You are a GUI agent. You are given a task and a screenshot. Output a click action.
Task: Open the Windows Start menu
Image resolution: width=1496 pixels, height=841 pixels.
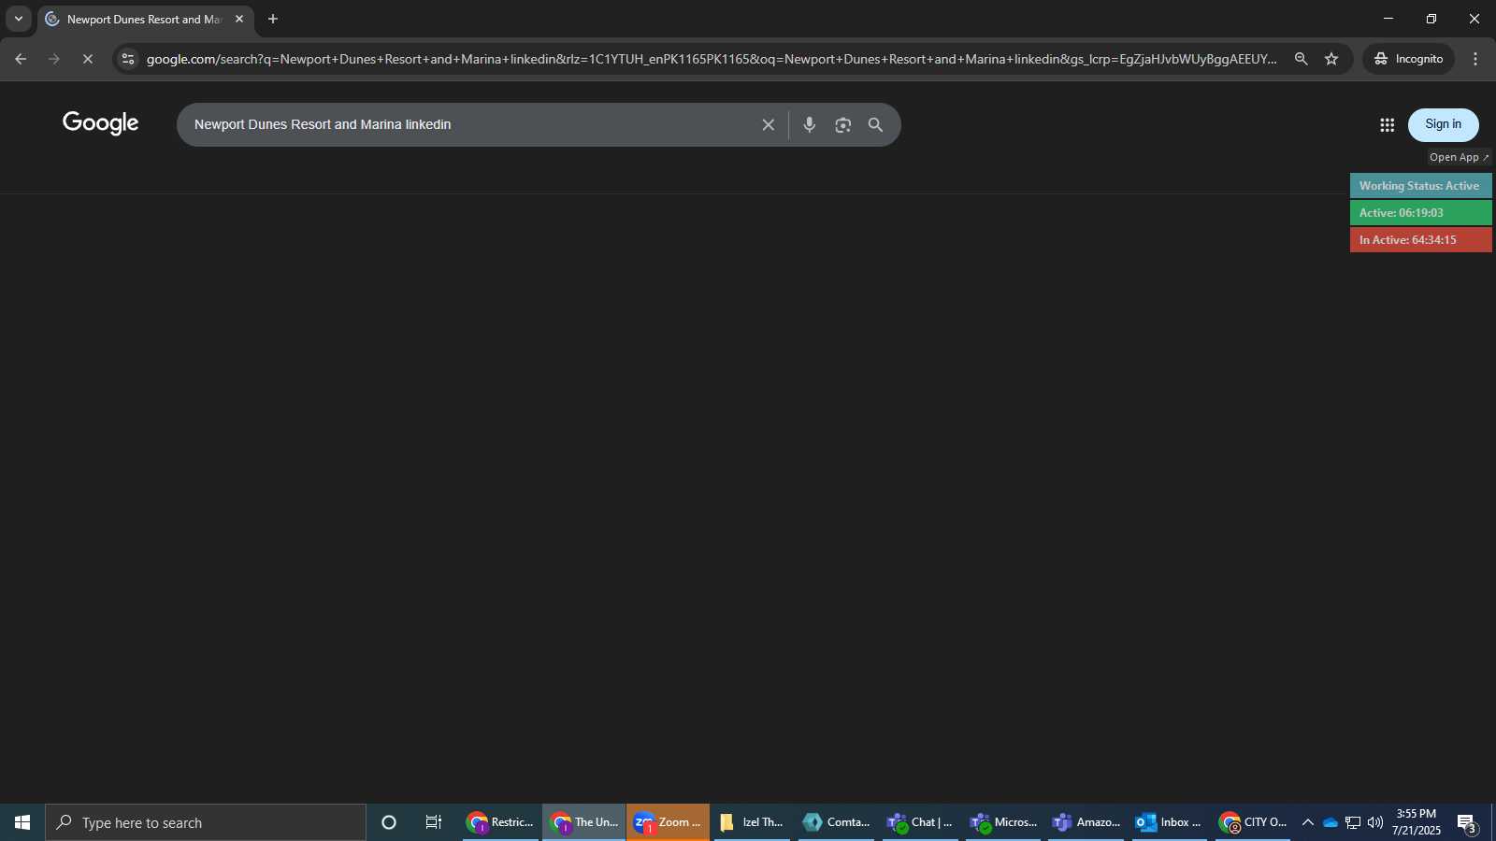22,822
